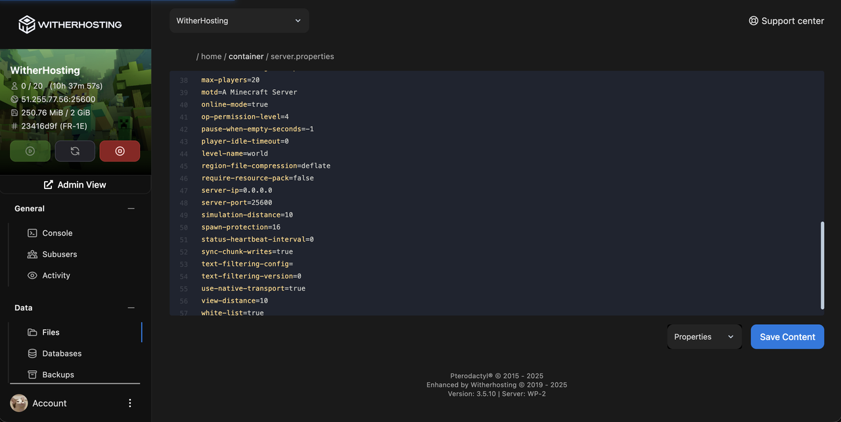Place cursor on text-filtering-config= line

[247, 264]
